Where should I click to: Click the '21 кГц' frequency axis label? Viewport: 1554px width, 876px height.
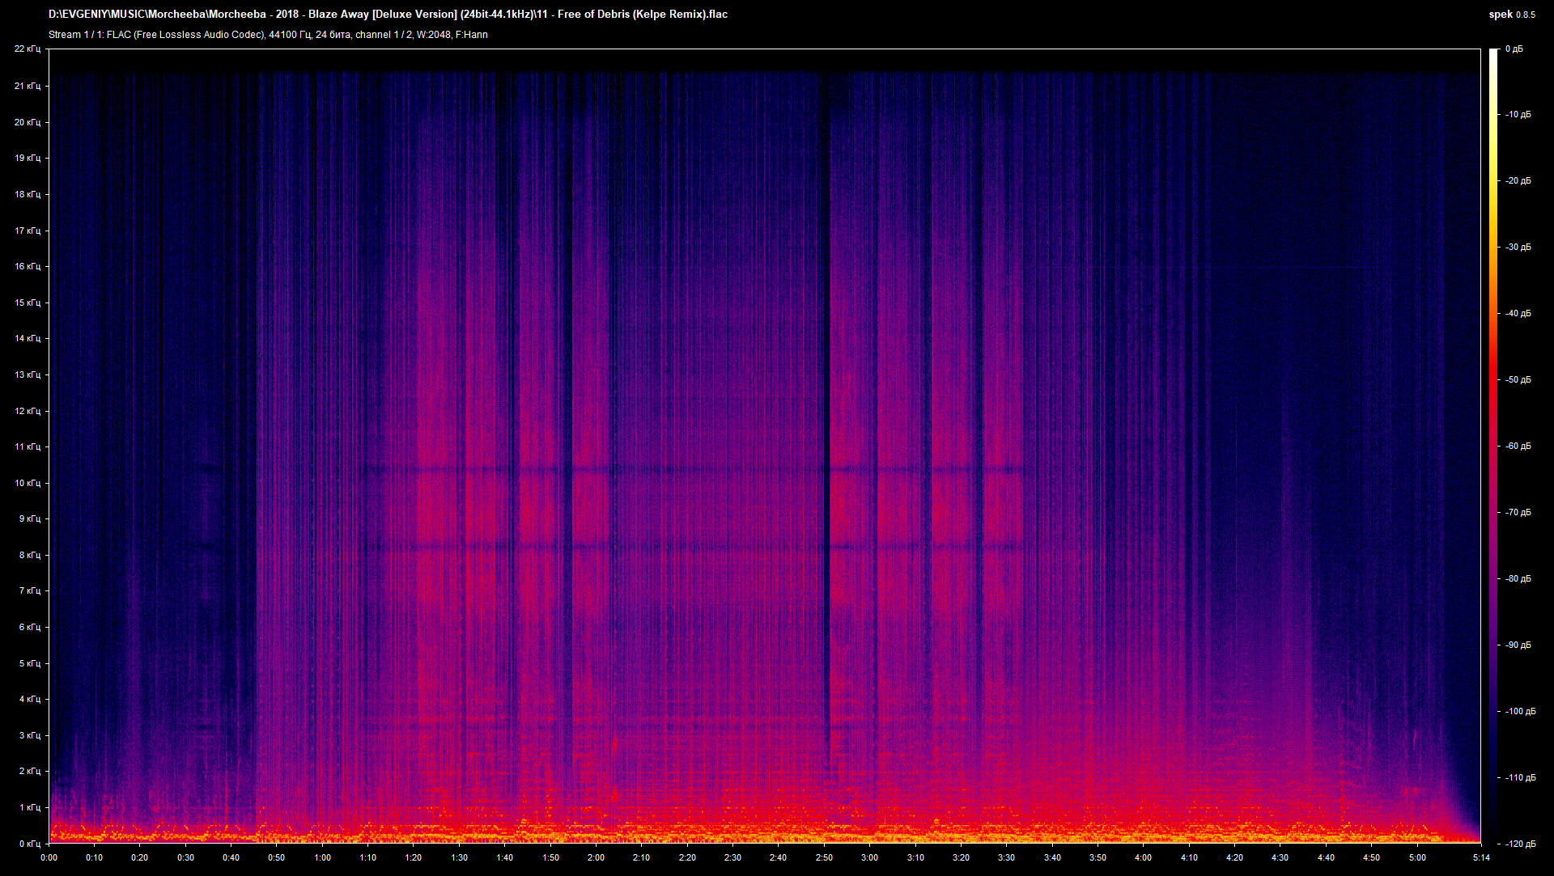27,86
